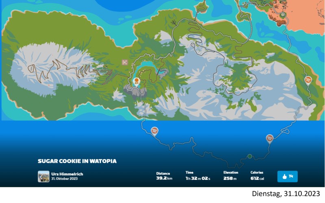Select the Sugar Cookie in Watopia title
325x203 pixels.
(x=77, y=161)
